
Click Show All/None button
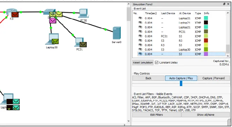coord(205,115)
